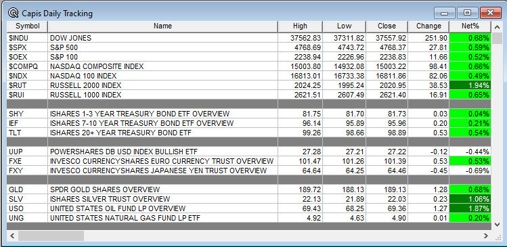Screen dimensions: 507x247
Task: Select the SHY symbol cell
Action: coord(28,114)
